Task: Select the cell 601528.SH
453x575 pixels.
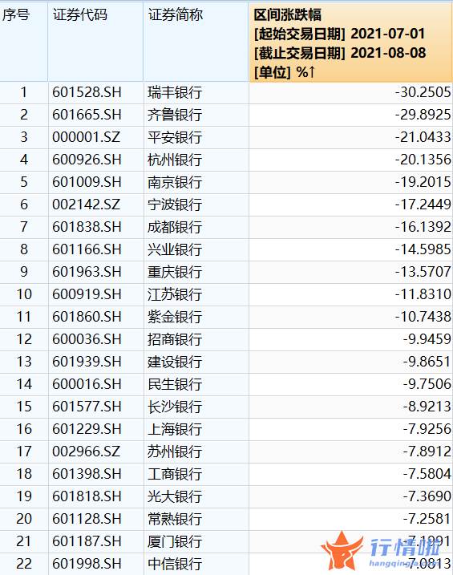Action: [x=95, y=92]
